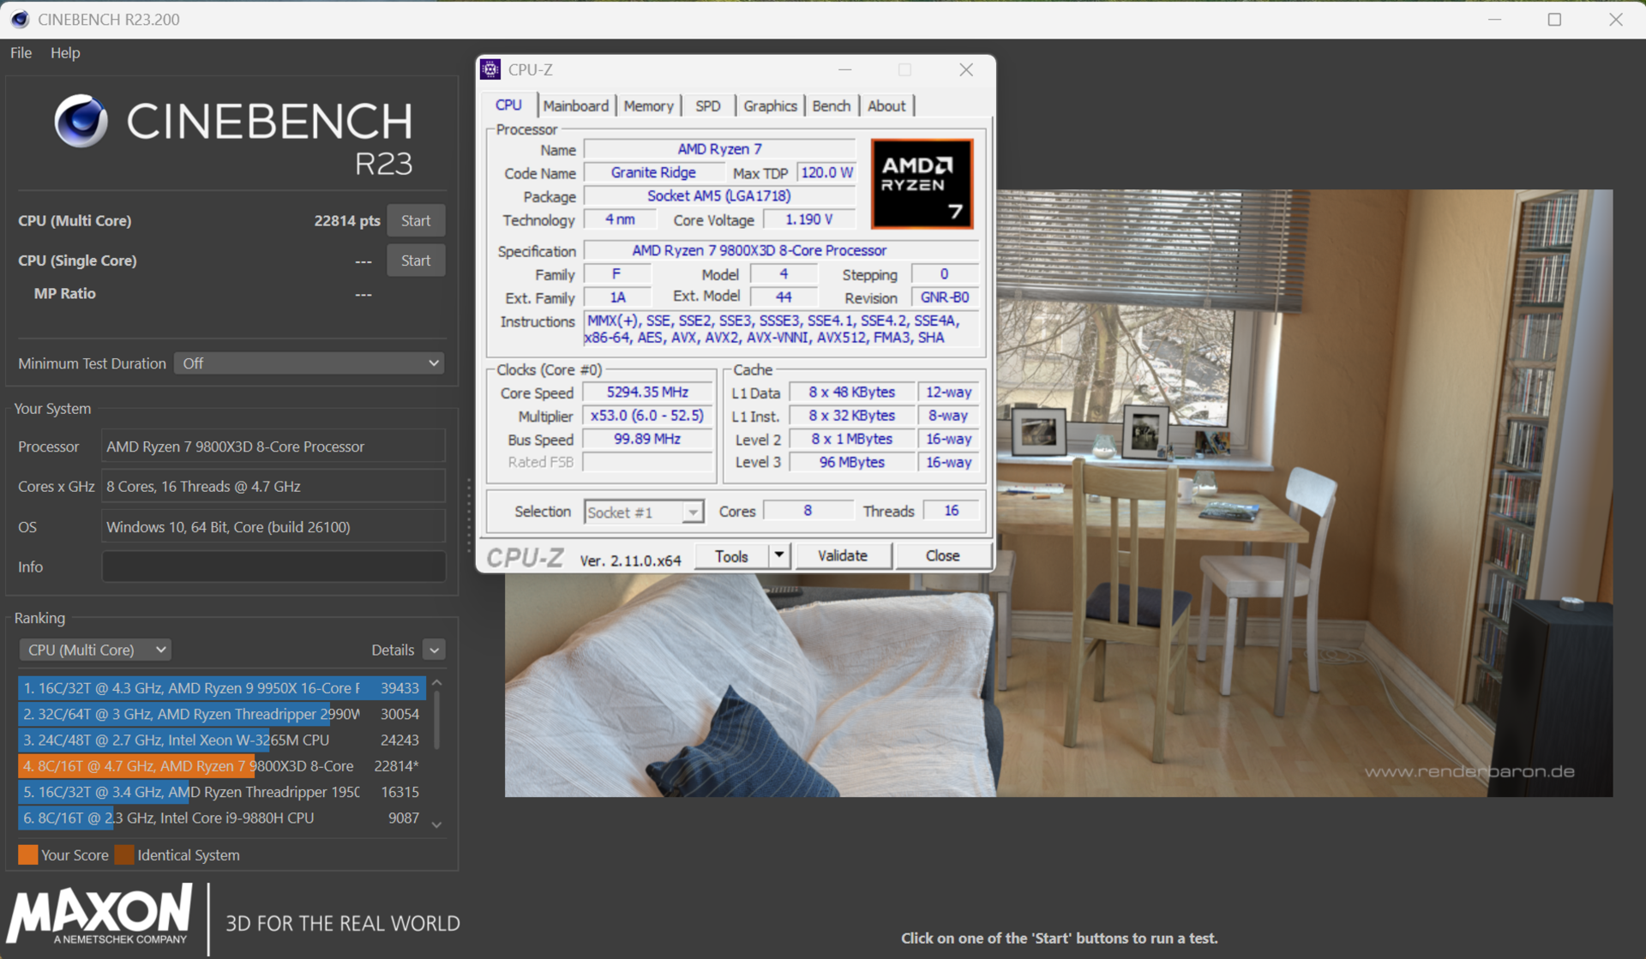Click the Package Socket AM5 value

(x=719, y=195)
